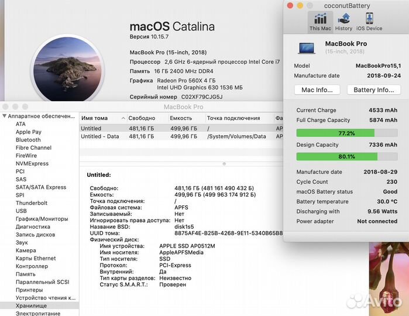This screenshot has height=316, width=409.
Task: Collapse the Аппаратное обеспечение tree section
Action: [4, 116]
